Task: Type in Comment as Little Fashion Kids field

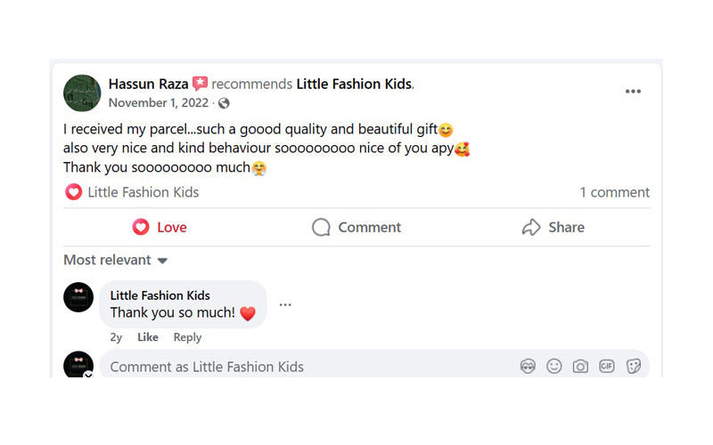Action: click(303, 367)
